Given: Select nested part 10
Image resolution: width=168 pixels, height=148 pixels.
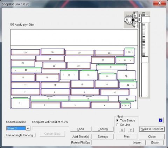Looking at the screenshot, I should [115, 92].
